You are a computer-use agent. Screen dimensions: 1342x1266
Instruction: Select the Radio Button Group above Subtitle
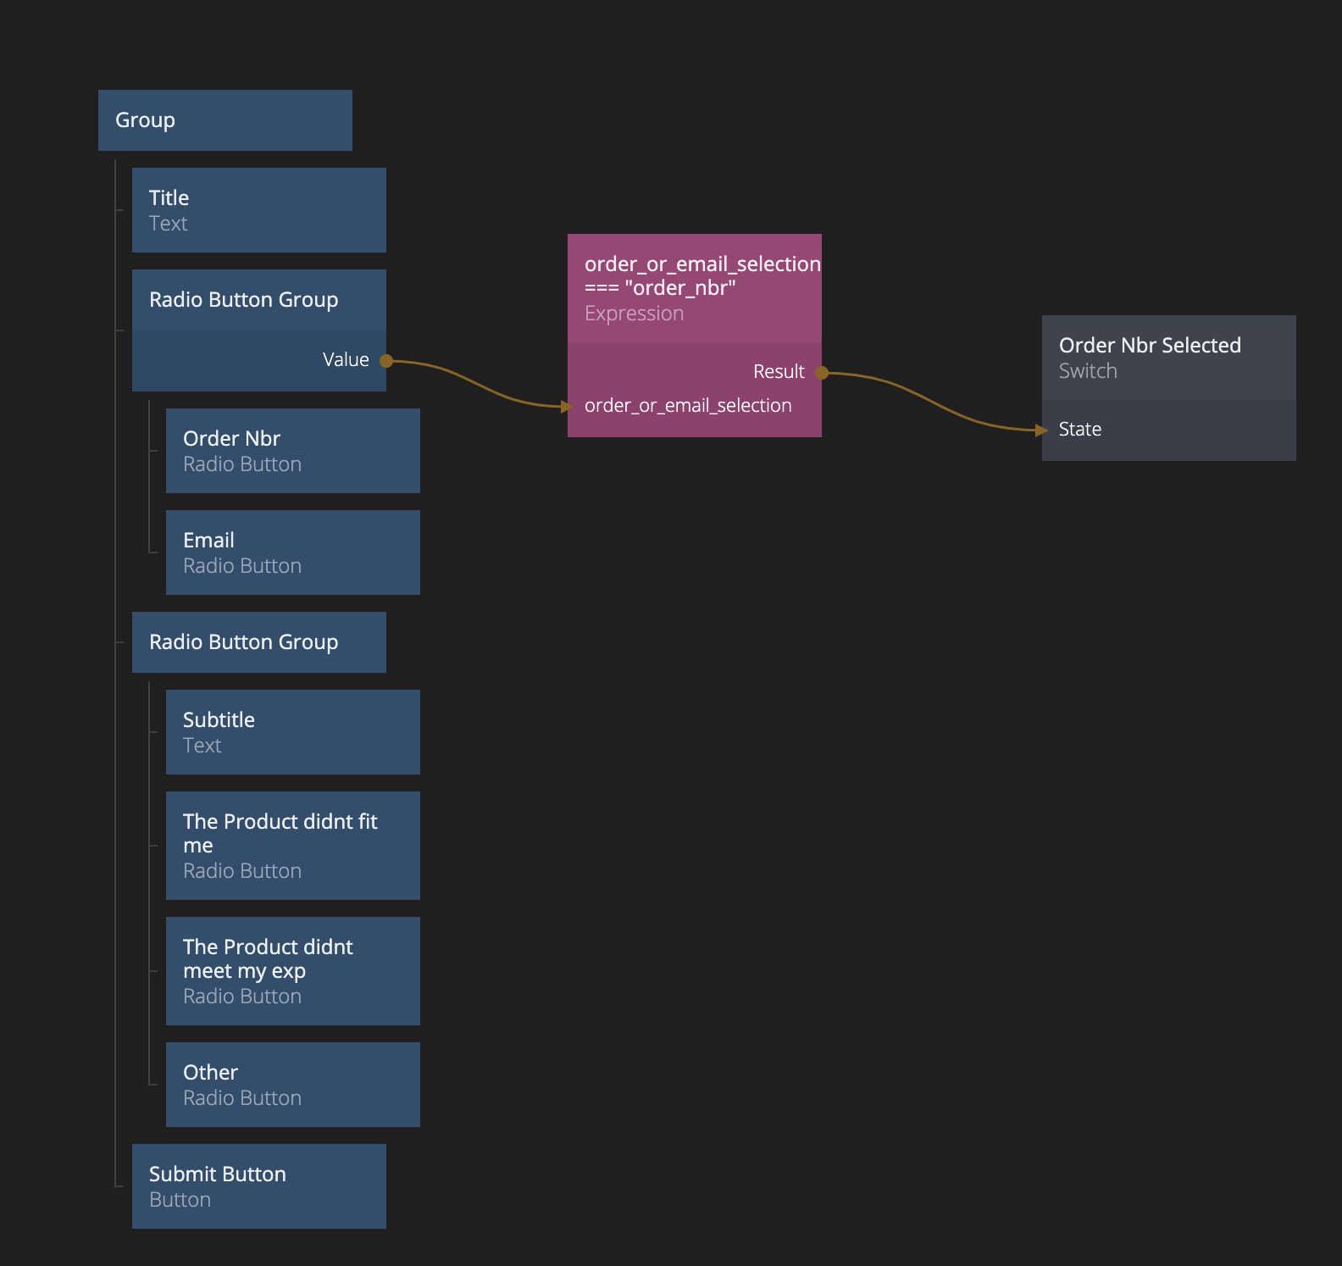coord(258,642)
